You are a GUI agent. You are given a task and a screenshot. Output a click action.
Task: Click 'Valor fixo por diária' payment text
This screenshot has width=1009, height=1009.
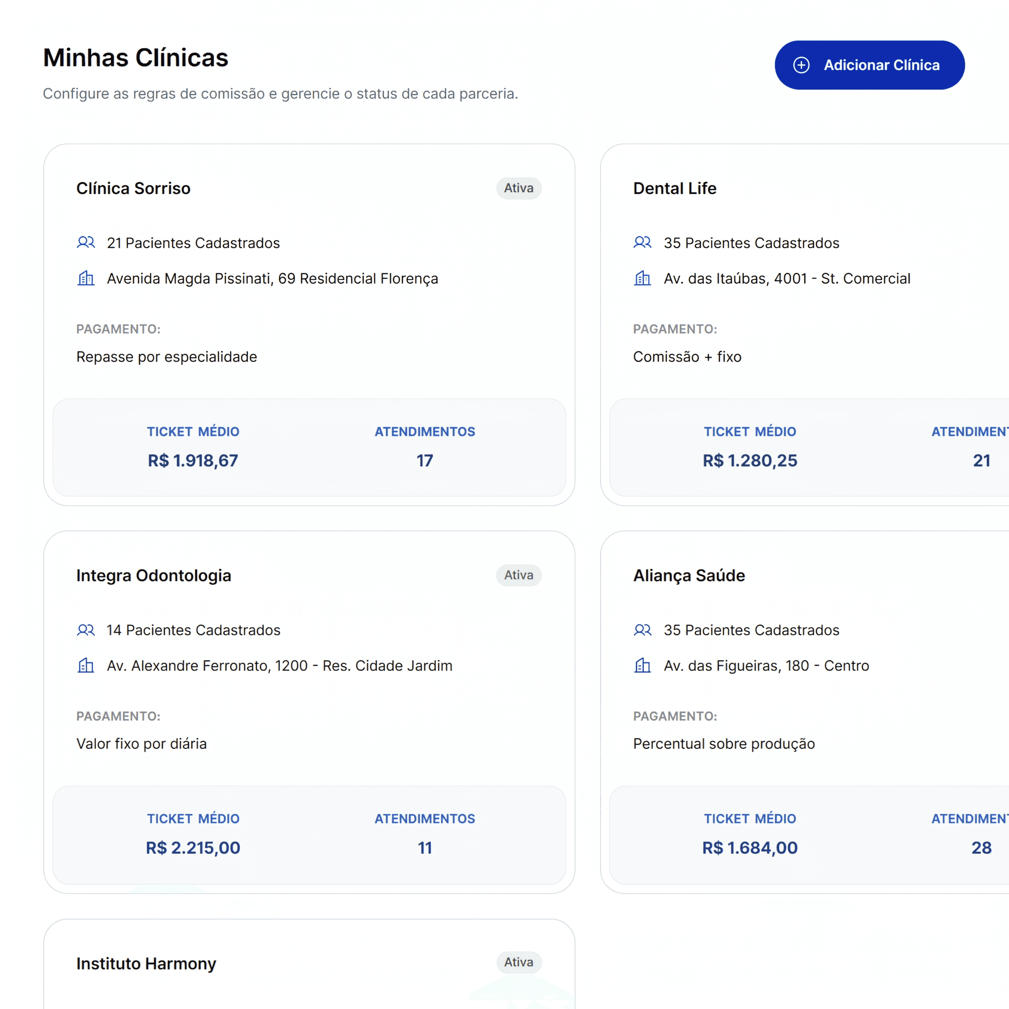click(x=141, y=743)
